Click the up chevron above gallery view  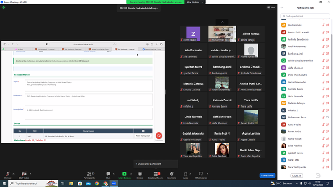pyautogui.click(x=222, y=22)
